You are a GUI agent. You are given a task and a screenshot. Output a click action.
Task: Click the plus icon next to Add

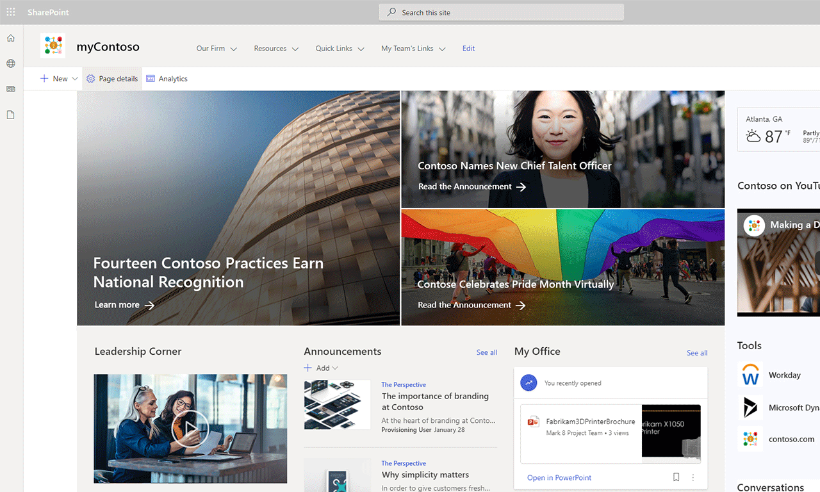[x=308, y=368]
